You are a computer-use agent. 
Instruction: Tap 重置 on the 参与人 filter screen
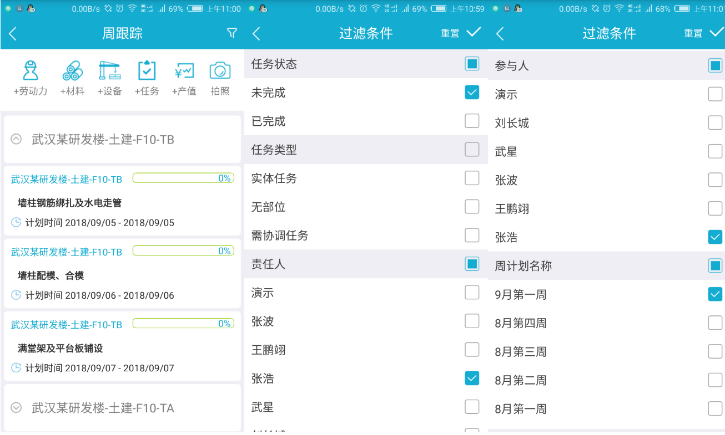[x=693, y=34]
